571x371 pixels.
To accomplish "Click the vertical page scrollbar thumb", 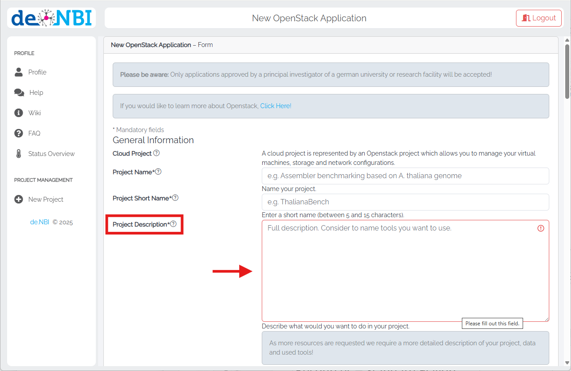I will pyautogui.click(x=567, y=71).
